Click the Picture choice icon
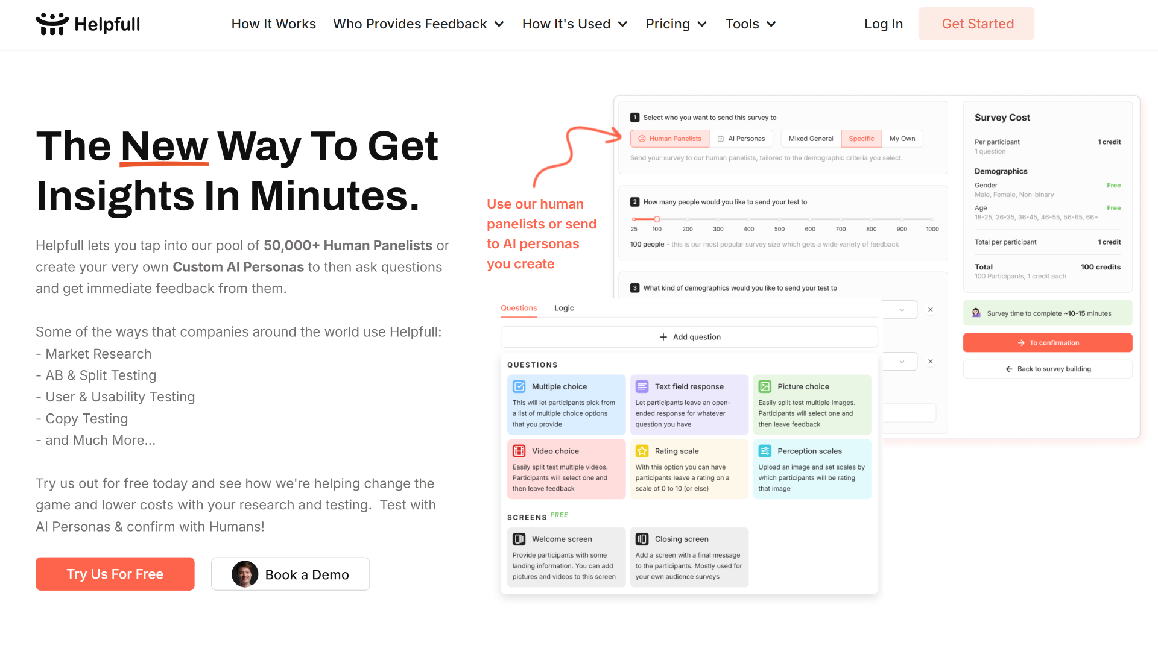The image size is (1158, 666). 764,386
